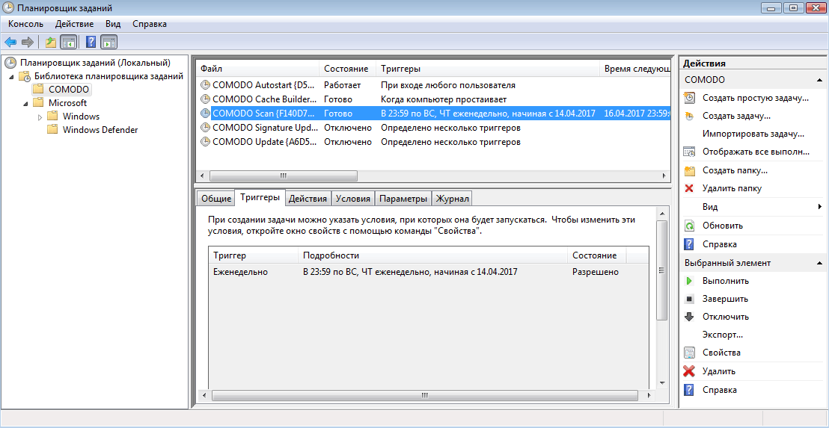829x428 pixels.
Task: Click the task list horizontal scrollbar thumb
Action: [284, 176]
